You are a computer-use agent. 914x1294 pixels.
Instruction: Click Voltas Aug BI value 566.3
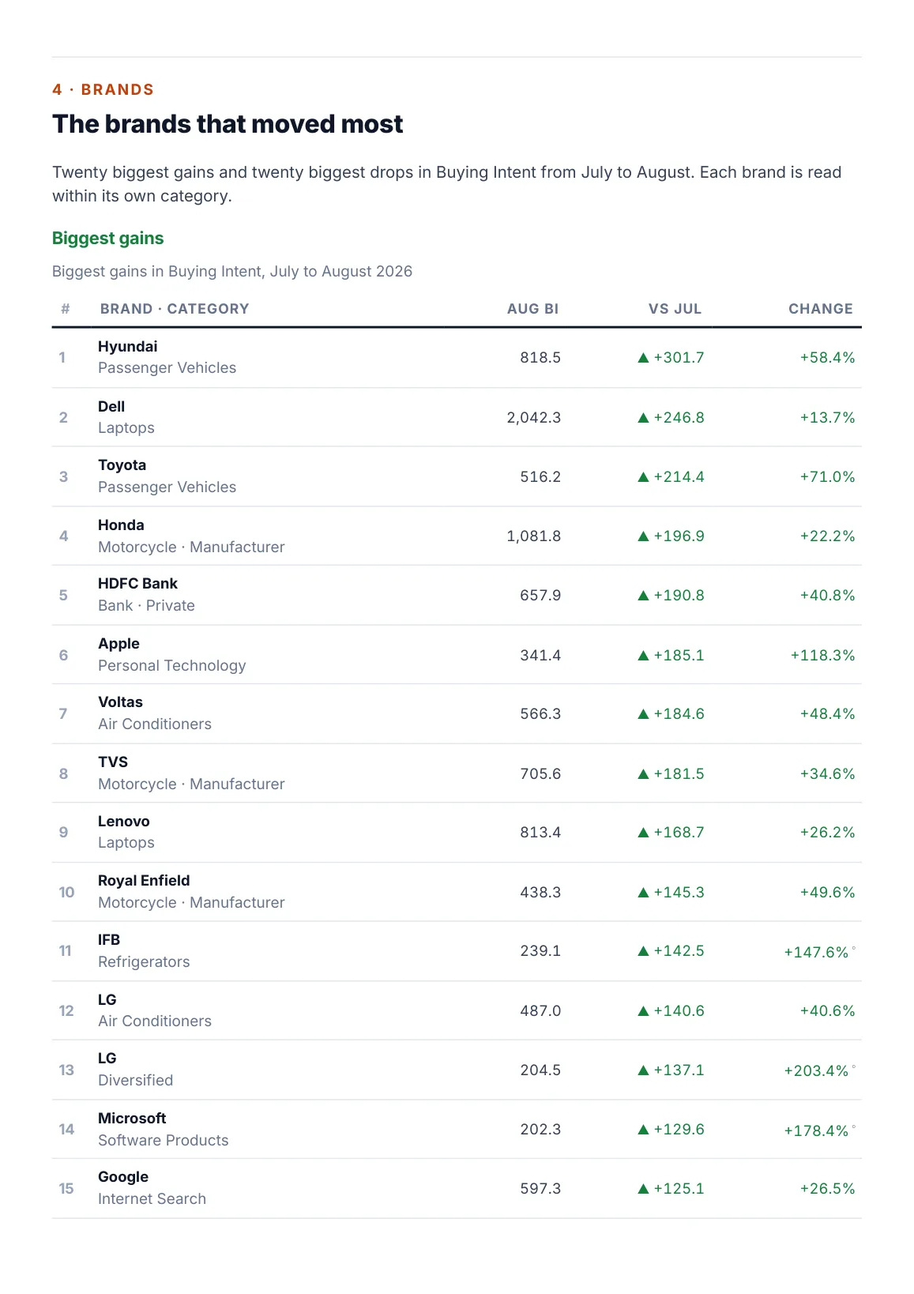[540, 714]
